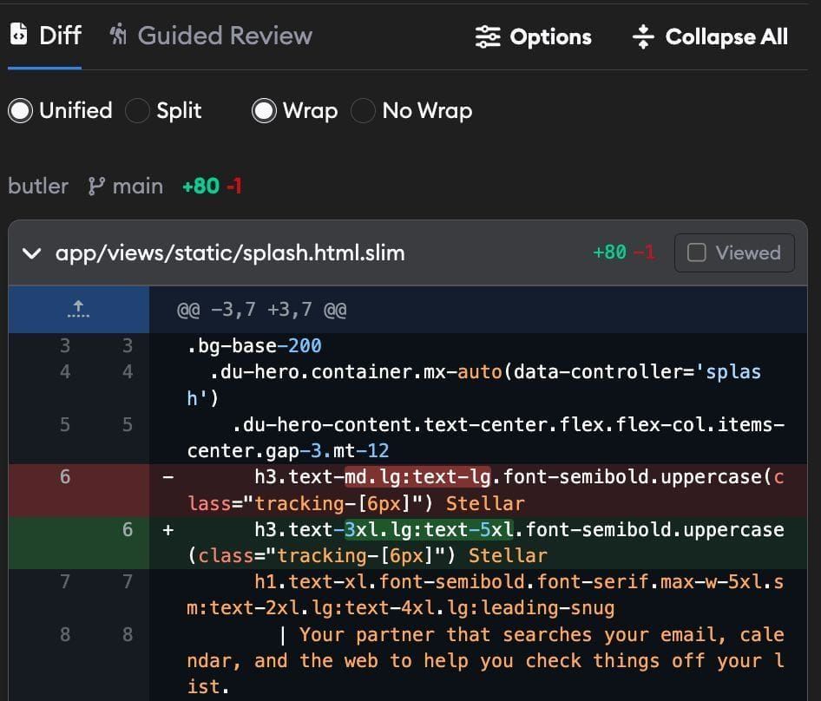The image size is (821, 701).
Task: Click the butler repository name
Action: pyautogui.click(x=37, y=185)
